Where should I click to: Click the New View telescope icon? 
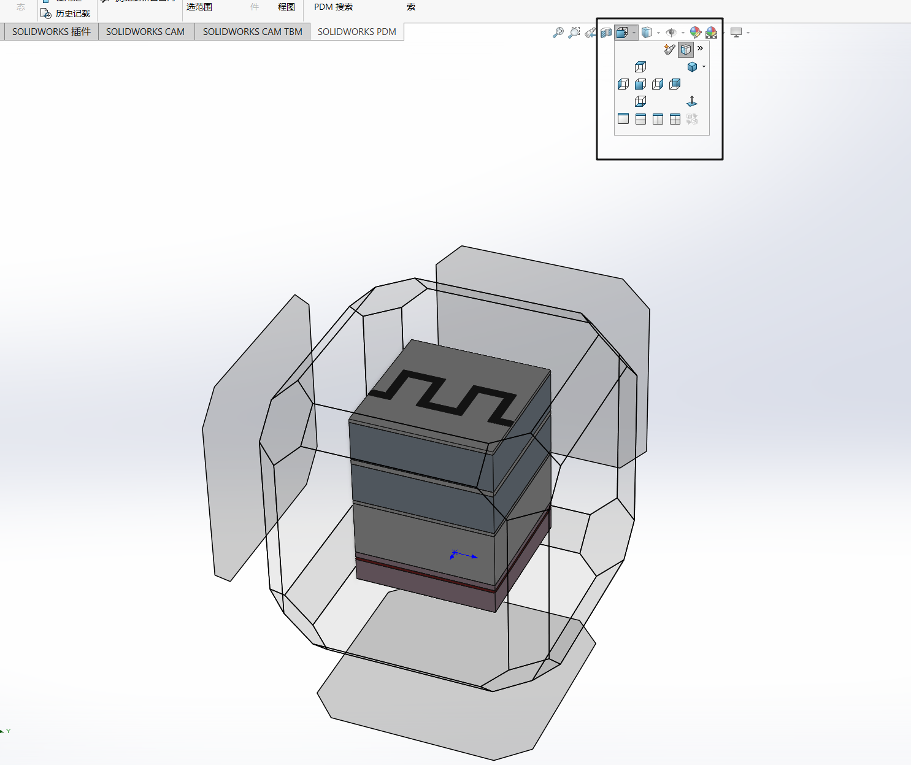pos(669,50)
